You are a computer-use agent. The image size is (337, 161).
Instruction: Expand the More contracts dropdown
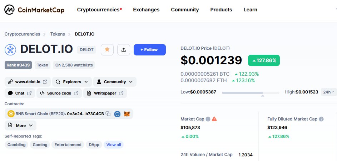point(20,125)
